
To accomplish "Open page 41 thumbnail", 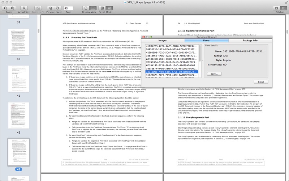I will click(x=19, y=79).
